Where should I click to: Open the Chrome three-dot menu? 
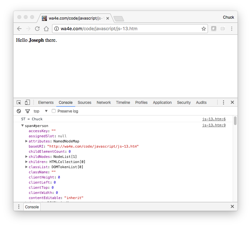[232, 29]
